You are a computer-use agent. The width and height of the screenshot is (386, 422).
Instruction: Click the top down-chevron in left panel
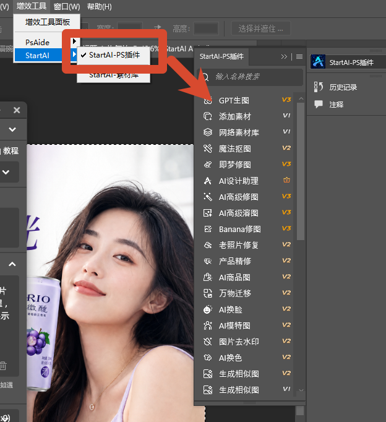[12, 129]
